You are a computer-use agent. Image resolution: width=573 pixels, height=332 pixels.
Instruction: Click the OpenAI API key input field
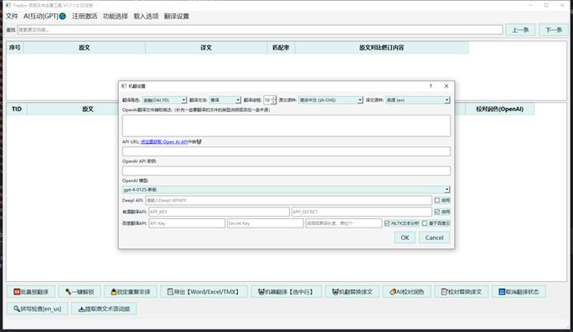point(286,171)
